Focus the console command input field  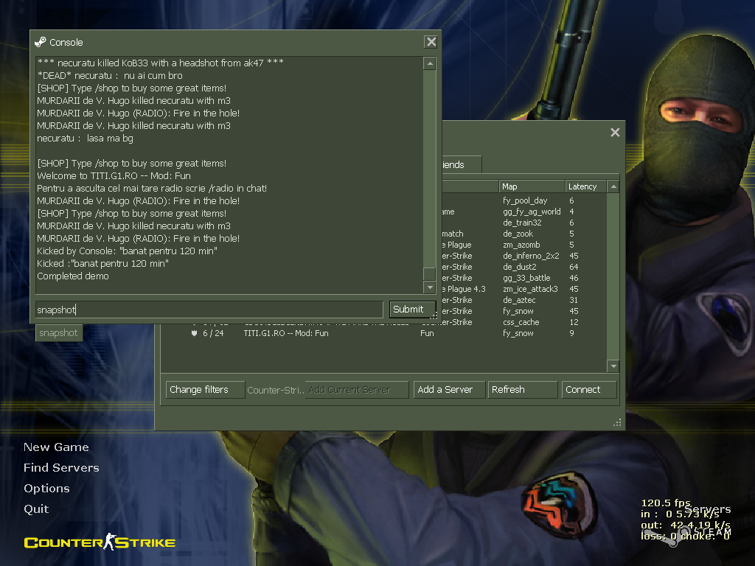click(x=209, y=310)
